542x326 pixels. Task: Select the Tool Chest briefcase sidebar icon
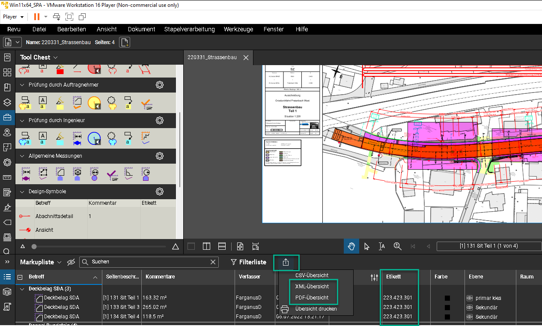(7, 117)
